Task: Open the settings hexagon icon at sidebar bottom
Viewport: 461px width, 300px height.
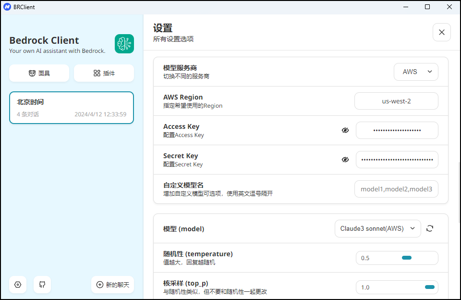Action: [x=18, y=285]
